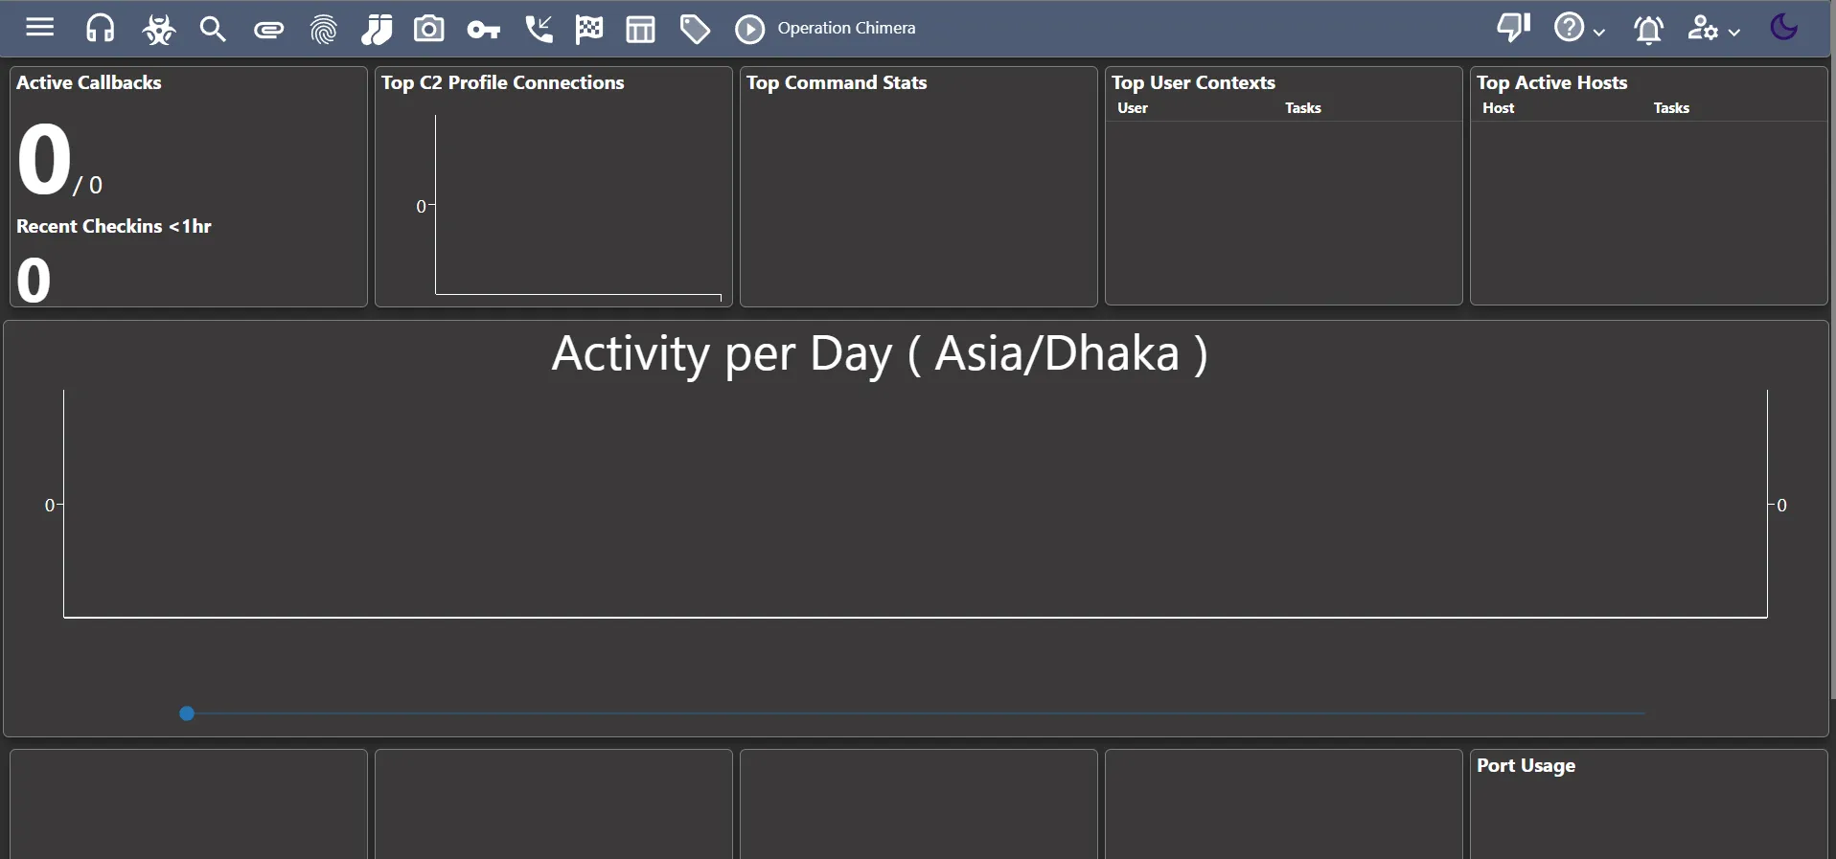Open the Search magnifier icon
The width and height of the screenshot is (1836, 859).
tap(213, 29)
